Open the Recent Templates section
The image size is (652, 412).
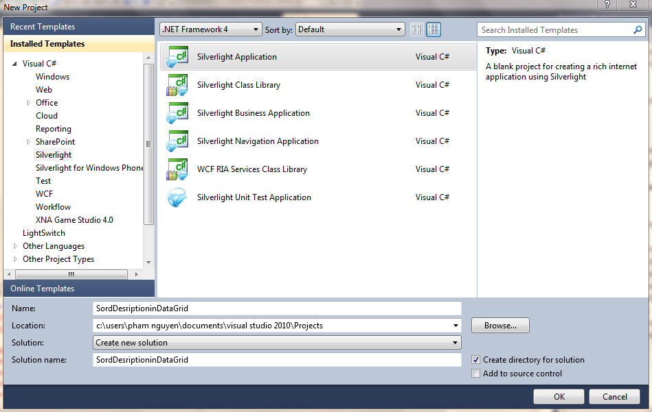click(x=43, y=27)
